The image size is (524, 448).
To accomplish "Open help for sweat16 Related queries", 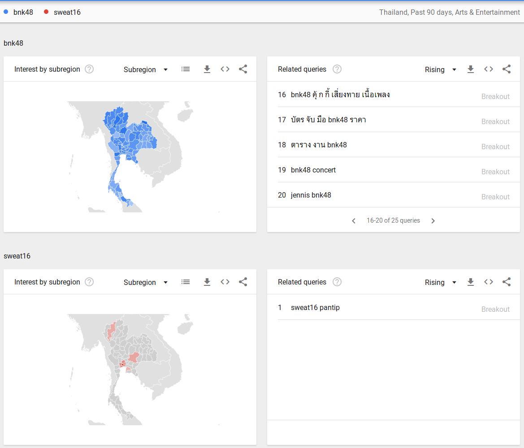I will click(337, 282).
